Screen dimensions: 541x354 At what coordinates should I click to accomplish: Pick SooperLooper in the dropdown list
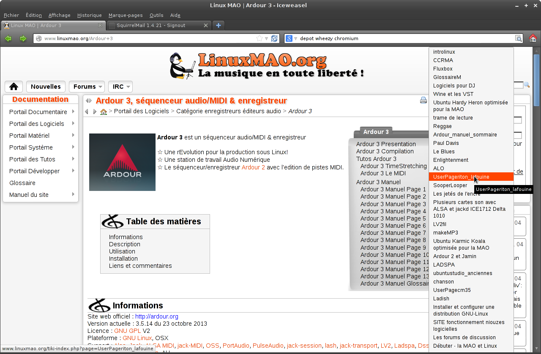(x=471, y=185)
